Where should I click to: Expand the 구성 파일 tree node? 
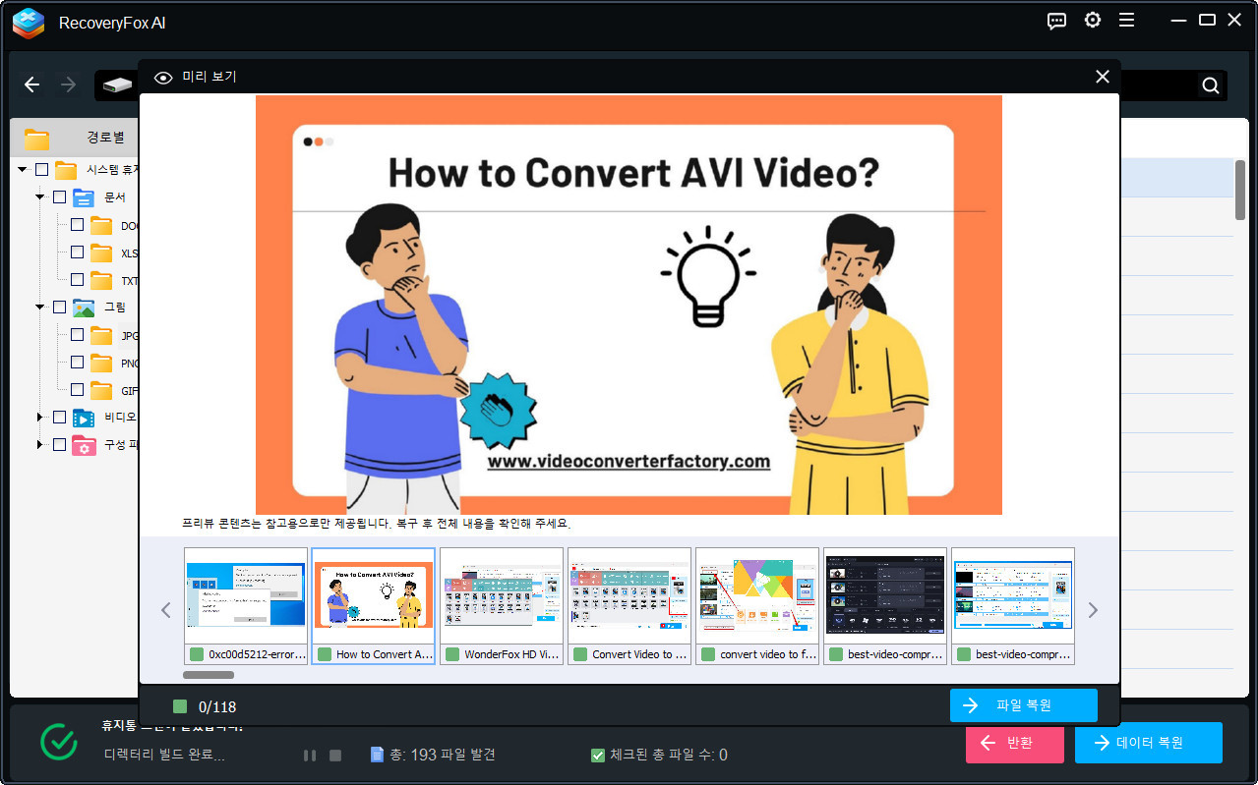point(40,445)
